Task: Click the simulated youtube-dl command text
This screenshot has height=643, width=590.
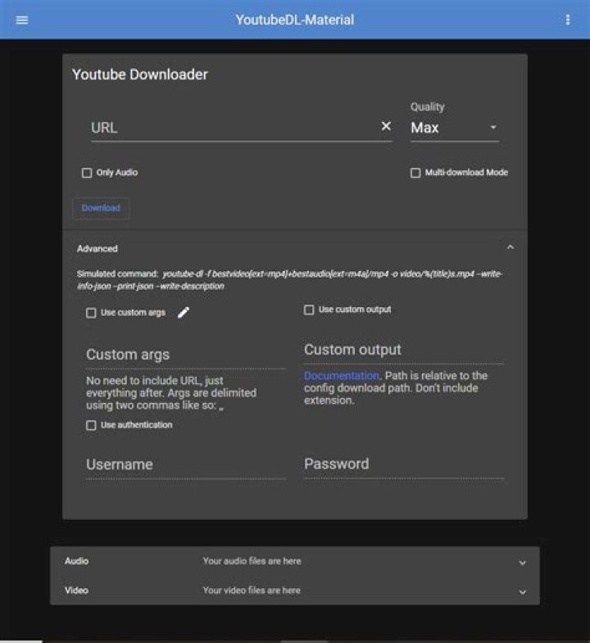Action: (289, 279)
